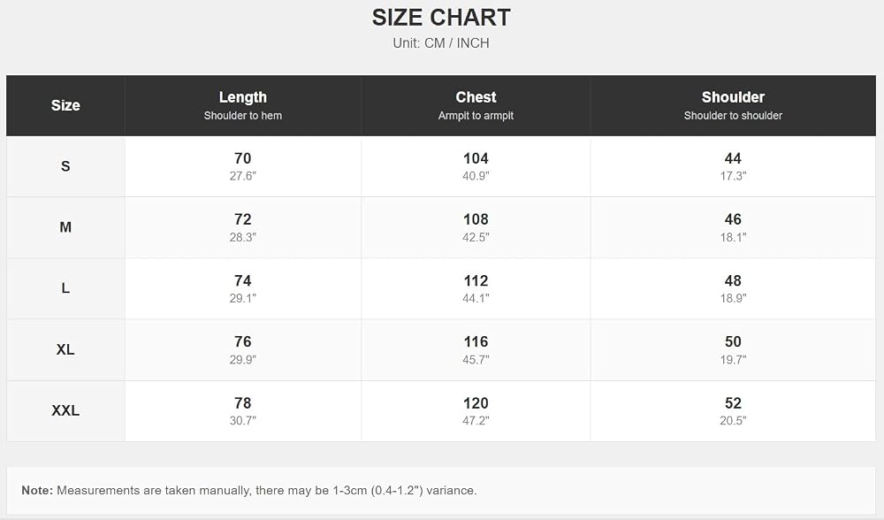
Task: Click chest value 104 for size S
Action: click(x=476, y=158)
